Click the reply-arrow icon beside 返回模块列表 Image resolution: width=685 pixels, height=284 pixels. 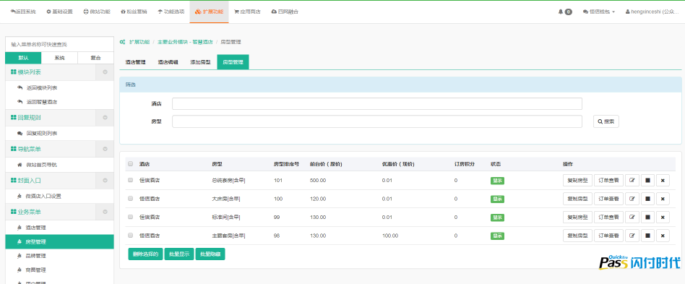click(x=20, y=88)
